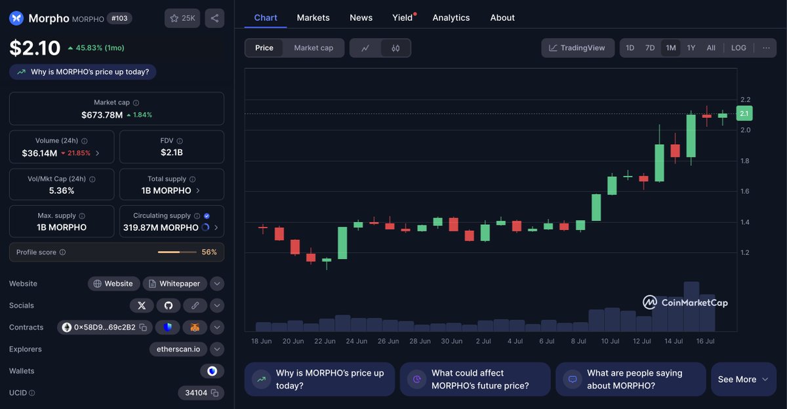This screenshot has width=787, height=409.
Task: Click the Website link button
Action: point(113,284)
